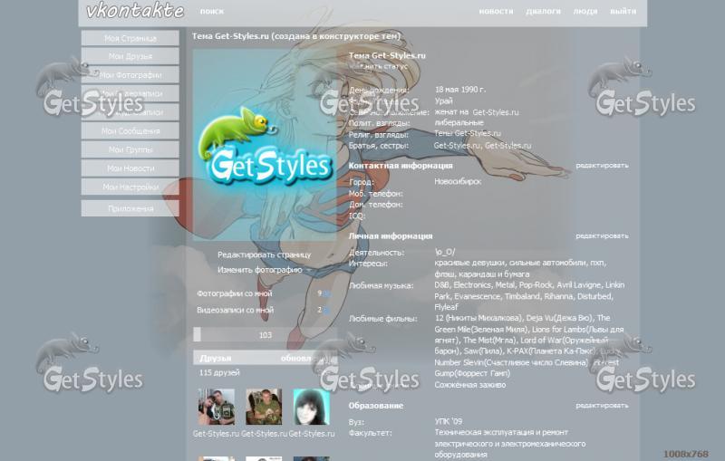
Task: Open Фотографии со мной link
Action: pyautogui.click(x=235, y=293)
